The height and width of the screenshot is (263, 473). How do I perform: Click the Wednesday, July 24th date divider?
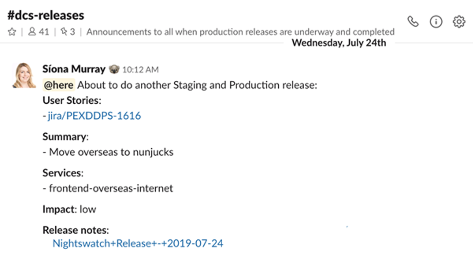(x=339, y=43)
